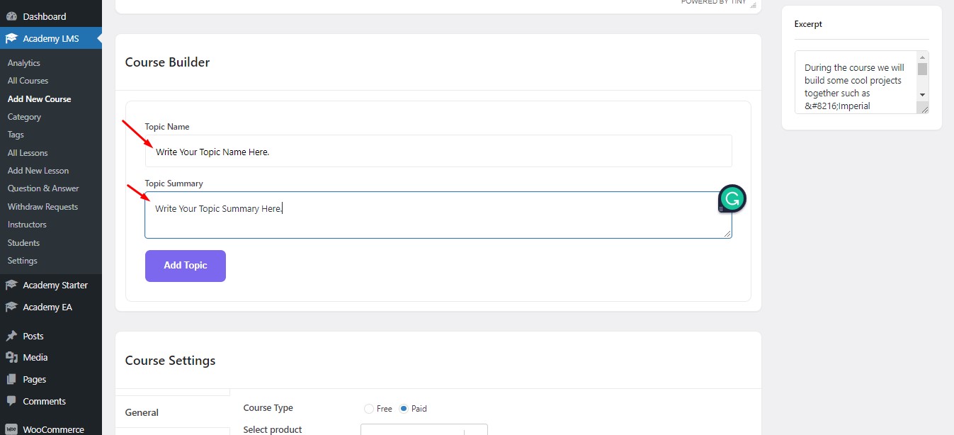
Task: Click the Excerpt panel title
Action: pos(808,24)
